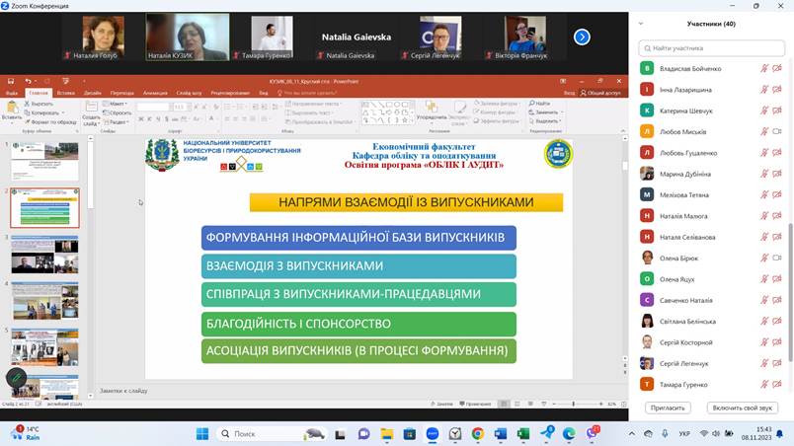Click Заливка фигуры shape fill button
The height and width of the screenshot is (446, 794).
[x=496, y=104]
